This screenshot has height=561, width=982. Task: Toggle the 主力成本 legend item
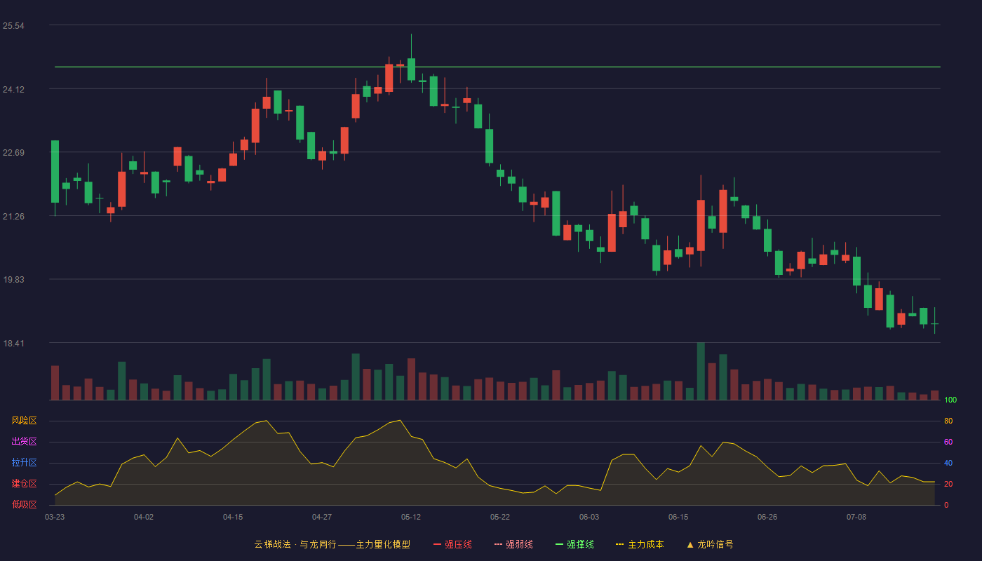(640, 544)
